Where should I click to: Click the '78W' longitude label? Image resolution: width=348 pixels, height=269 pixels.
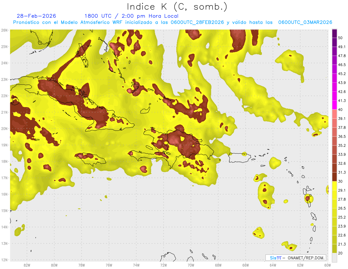[81, 265]
